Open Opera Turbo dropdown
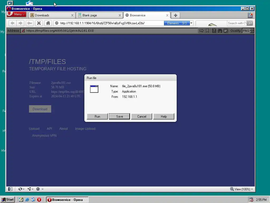 click(x=40, y=189)
